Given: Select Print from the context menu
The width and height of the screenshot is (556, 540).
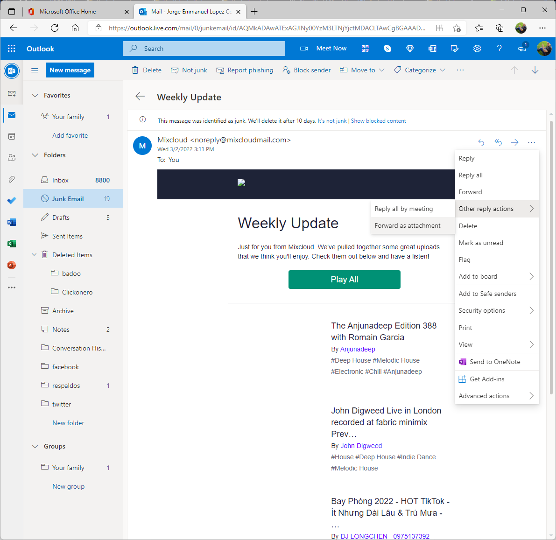Looking at the screenshot, I should tap(497, 328).
